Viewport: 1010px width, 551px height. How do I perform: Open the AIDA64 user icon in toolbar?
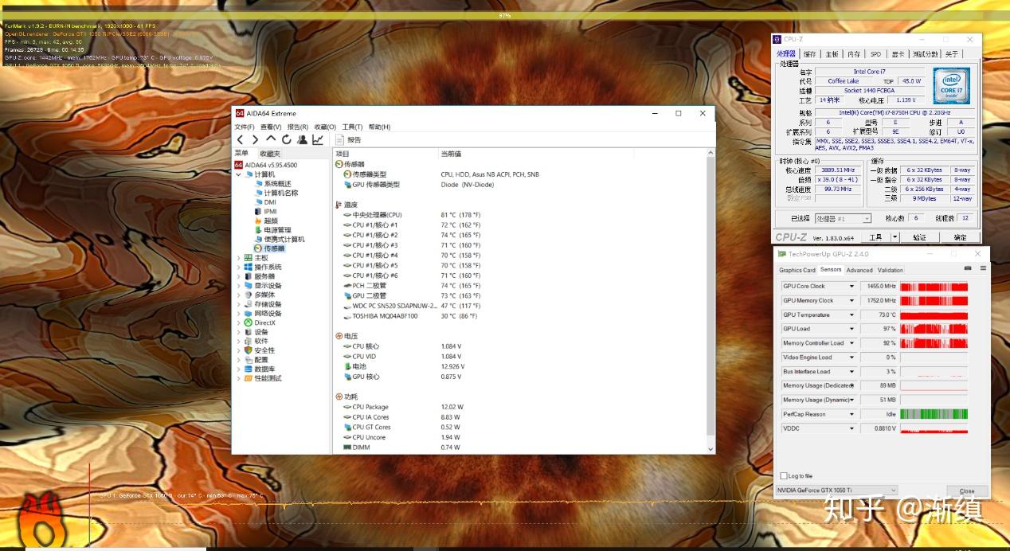point(302,139)
